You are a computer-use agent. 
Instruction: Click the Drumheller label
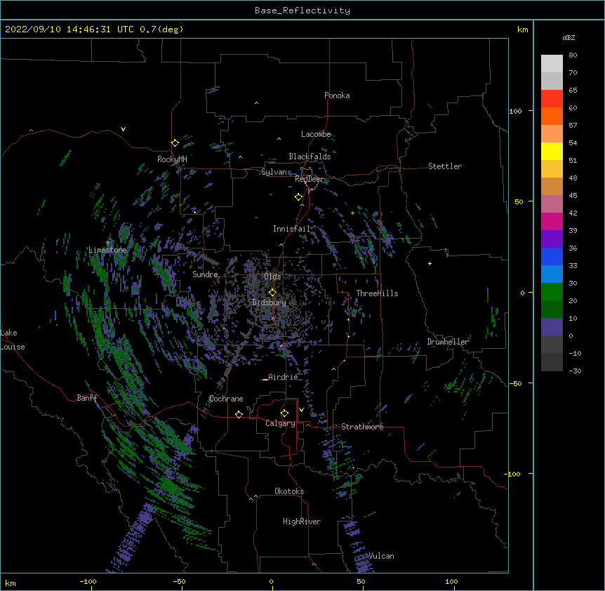point(448,342)
